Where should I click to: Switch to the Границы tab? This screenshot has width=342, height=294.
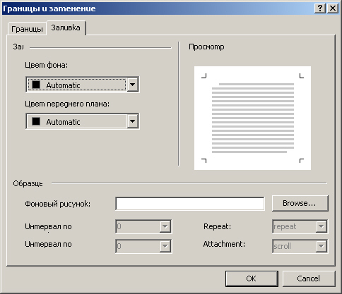coord(27,29)
